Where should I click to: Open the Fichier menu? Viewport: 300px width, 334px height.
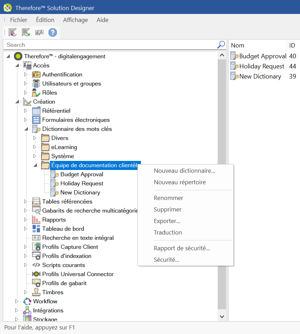click(x=18, y=20)
